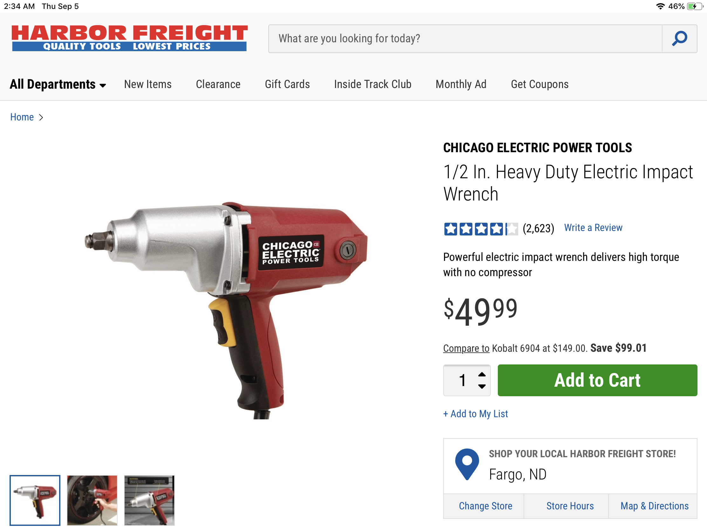Decrease quantity with down arrow
The height and width of the screenshot is (530, 707).
tap(482, 386)
